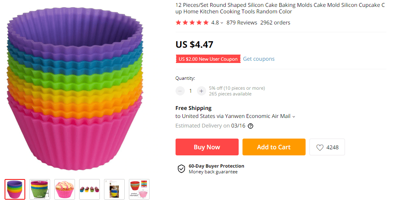Open the 879 Reviews link
The height and width of the screenshot is (205, 397).
click(242, 23)
